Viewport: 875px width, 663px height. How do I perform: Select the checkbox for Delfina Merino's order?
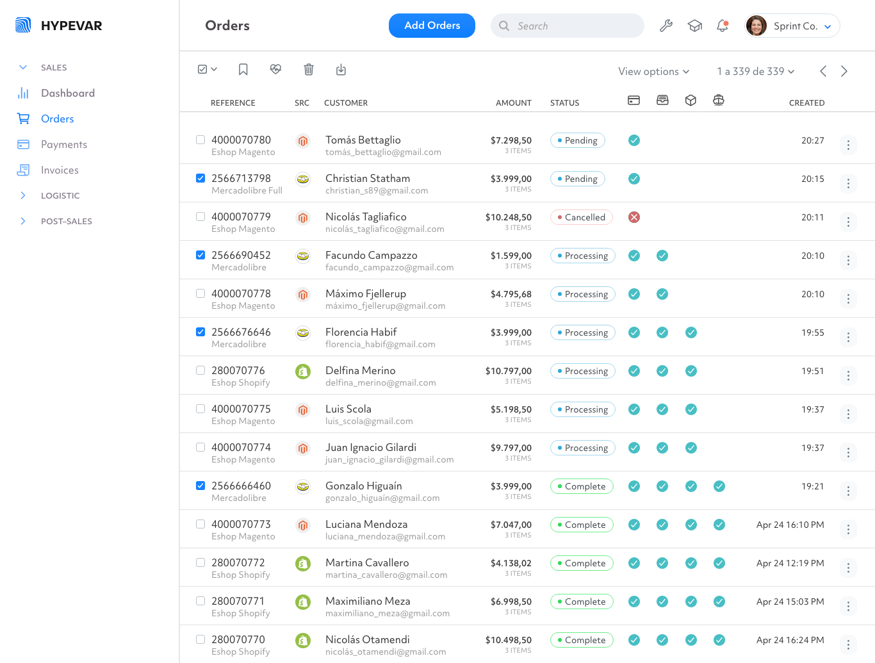coord(200,370)
